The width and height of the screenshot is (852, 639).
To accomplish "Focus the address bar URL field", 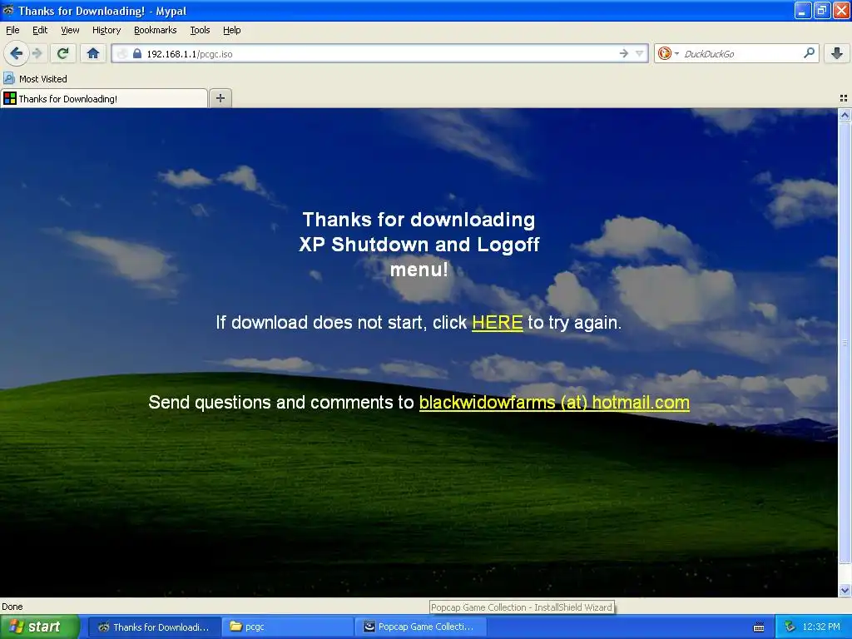I will (x=380, y=53).
